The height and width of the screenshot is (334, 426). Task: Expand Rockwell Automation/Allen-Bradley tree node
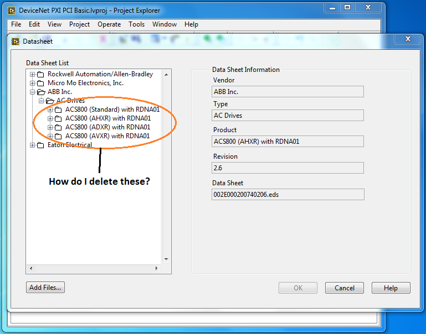click(x=32, y=75)
